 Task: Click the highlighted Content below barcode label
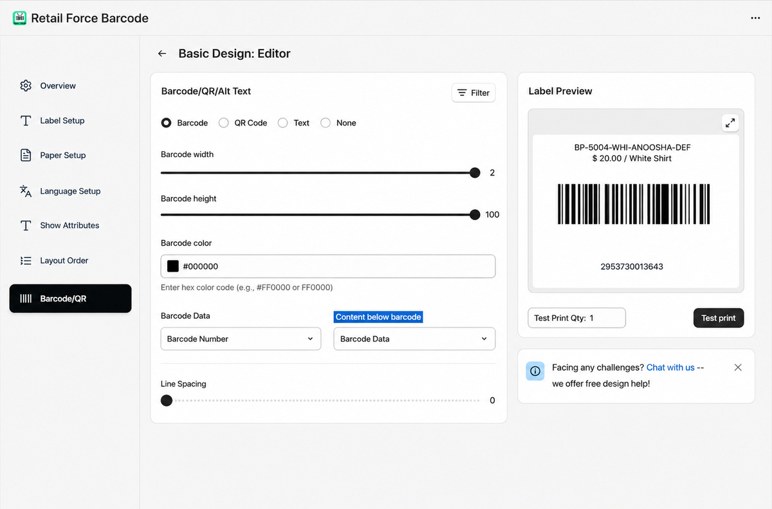tap(378, 317)
